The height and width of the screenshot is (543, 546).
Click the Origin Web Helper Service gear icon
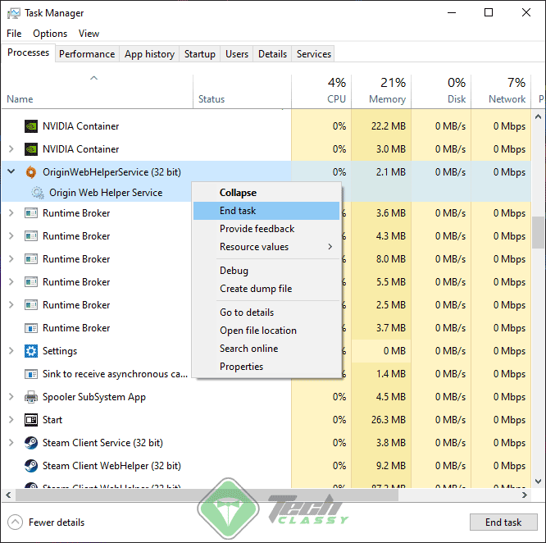click(x=38, y=193)
